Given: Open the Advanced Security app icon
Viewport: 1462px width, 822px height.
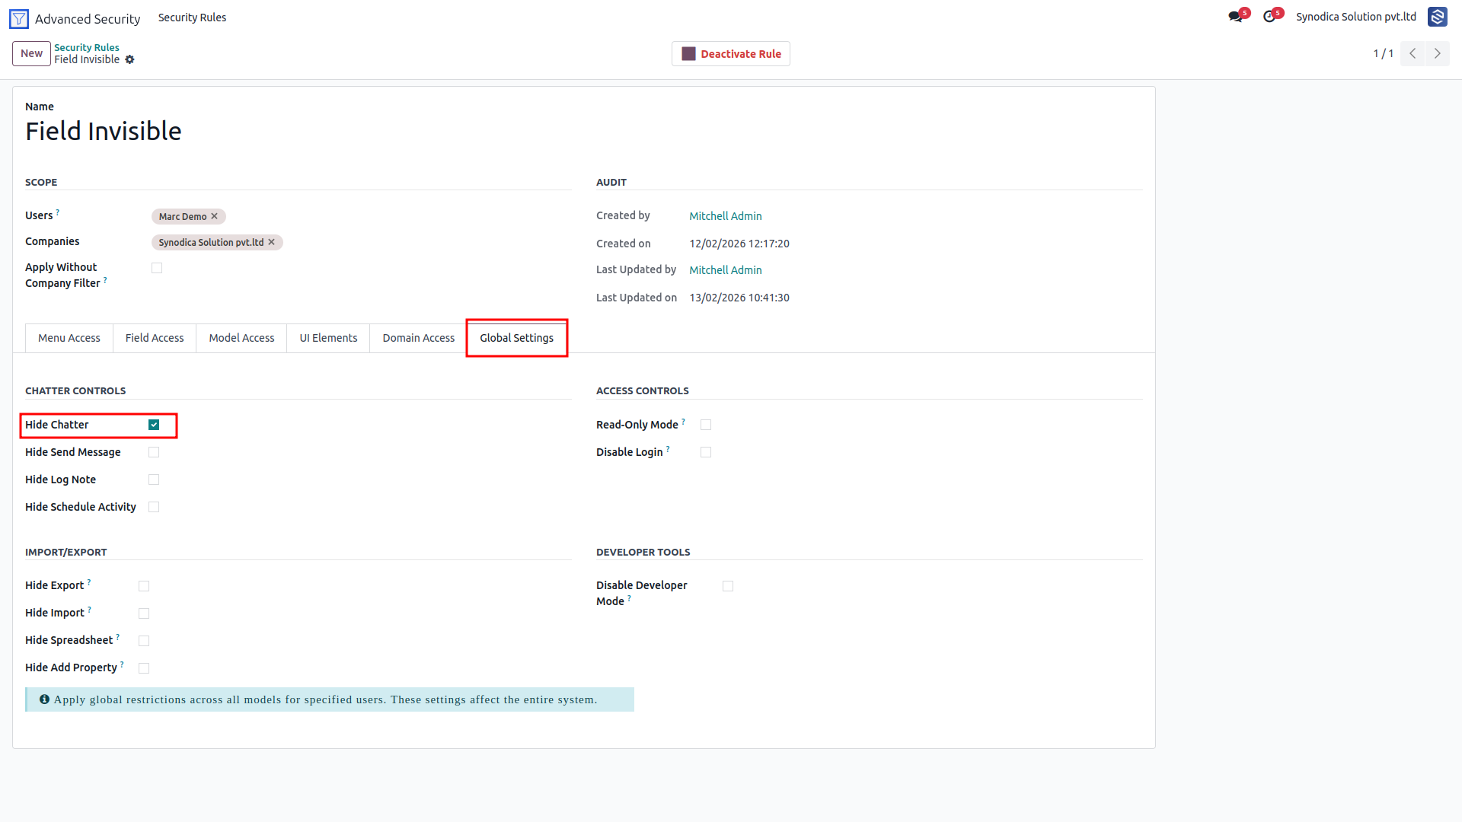Looking at the screenshot, I should pos(19,19).
